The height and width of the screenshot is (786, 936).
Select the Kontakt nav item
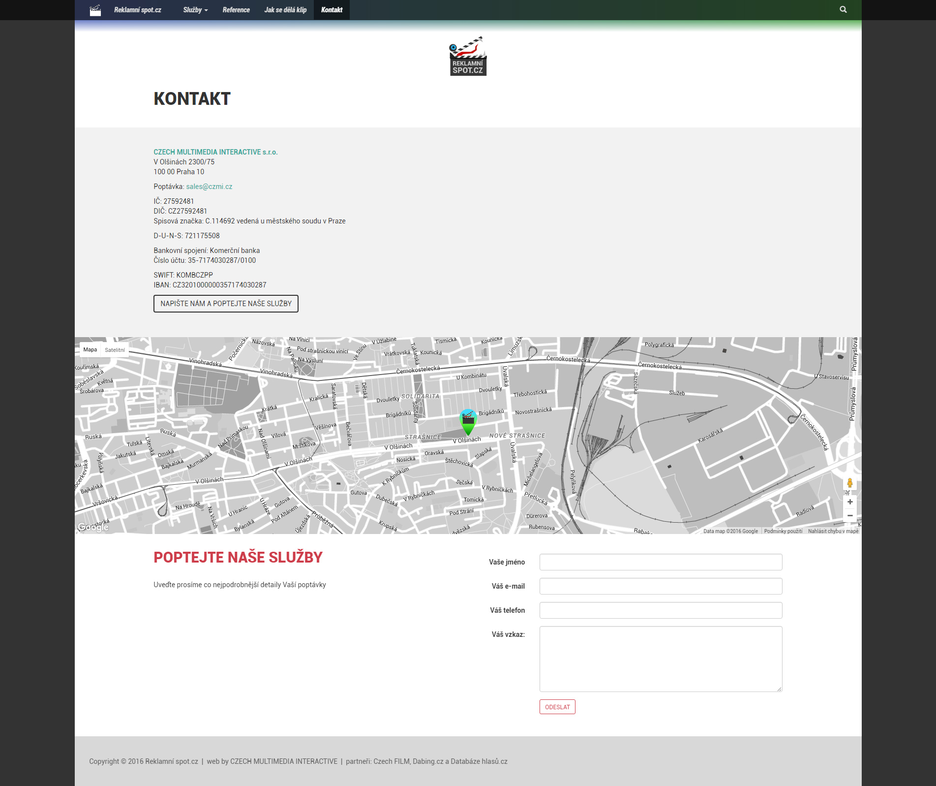pyautogui.click(x=332, y=10)
